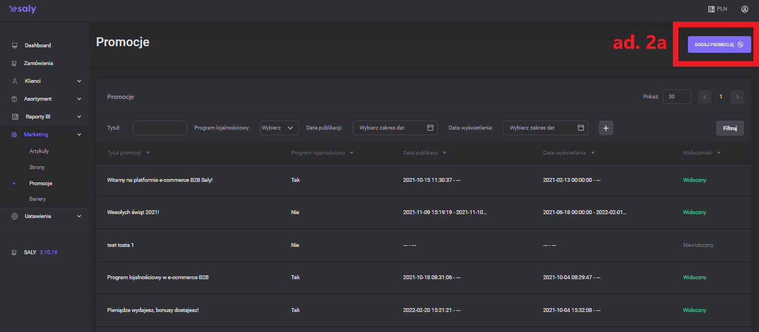Go to previous page arrow

click(705, 97)
